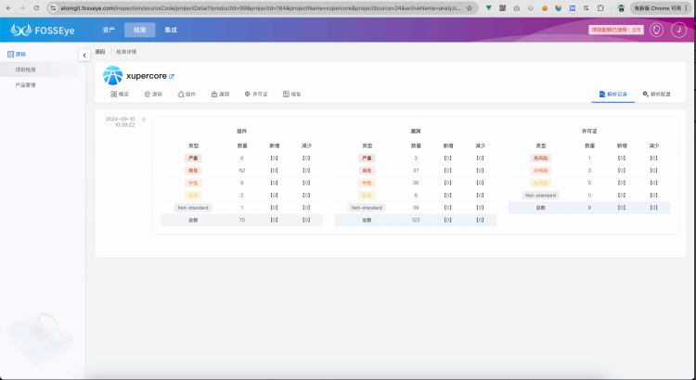This screenshot has height=380, width=696.
Task: Open the J user avatar menu
Action: click(x=678, y=30)
